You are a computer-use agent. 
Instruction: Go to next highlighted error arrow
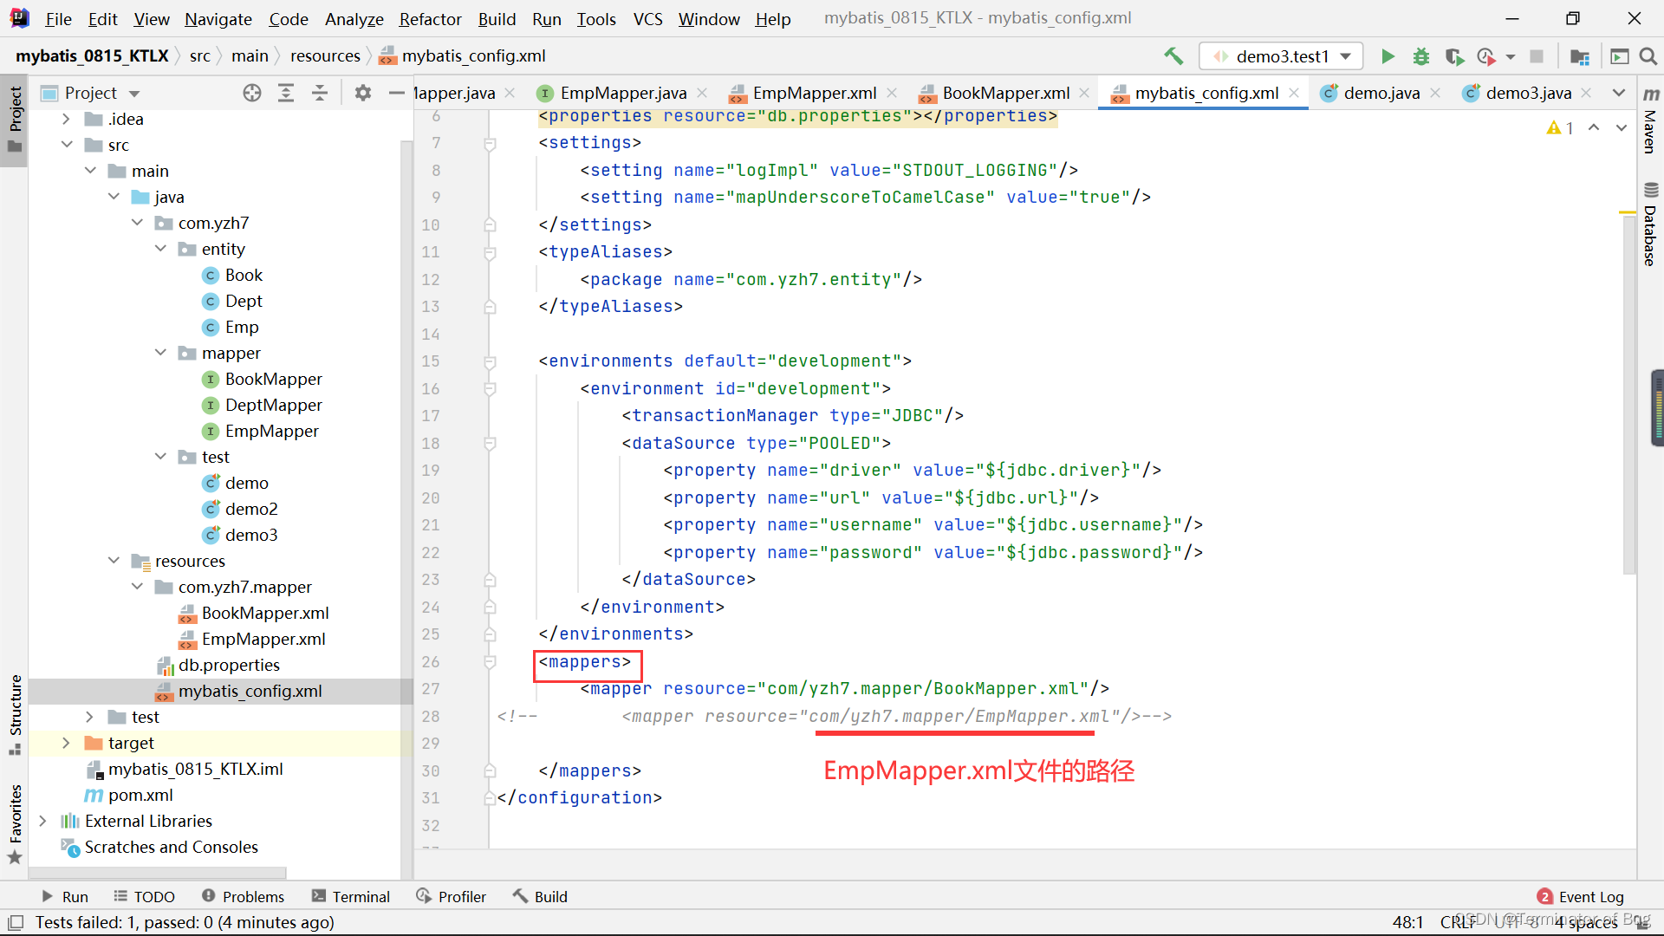point(1622,127)
